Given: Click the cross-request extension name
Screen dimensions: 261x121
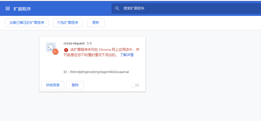Looking at the screenshot, I should pyautogui.click(x=74, y=43).
